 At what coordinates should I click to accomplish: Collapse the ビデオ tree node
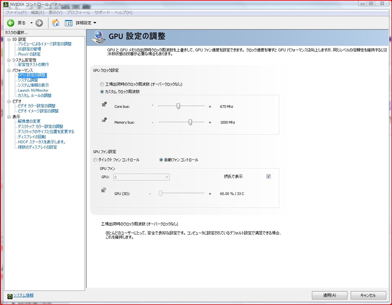[9, 102]
